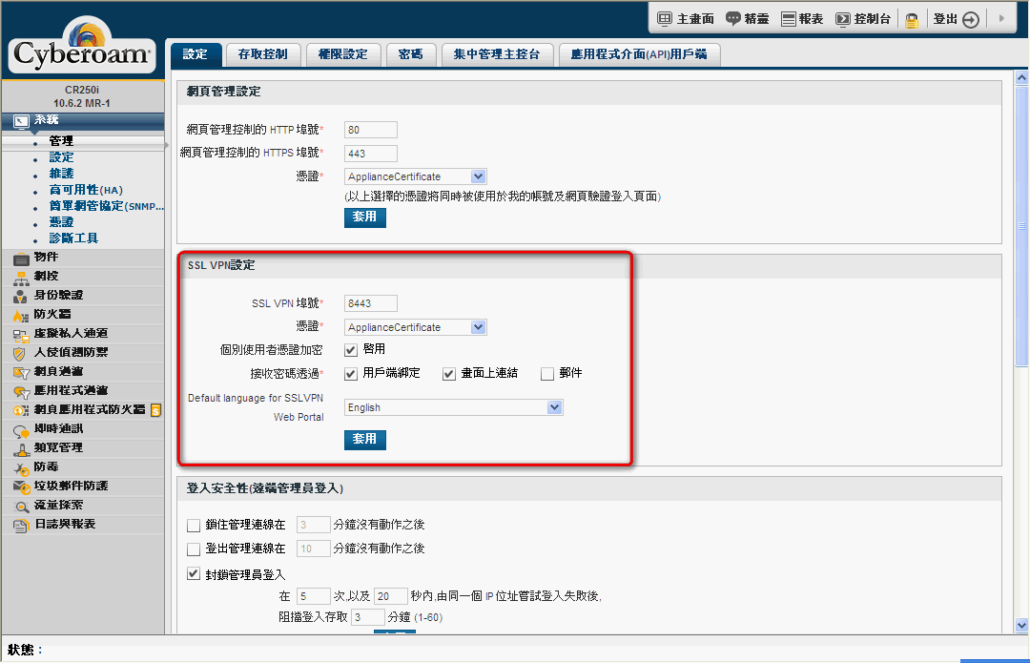Open the 網頁應用程式防火牆 WAF icon
Image resolution: width=1030 pixels, height=663 pixels.
(22, 411)
